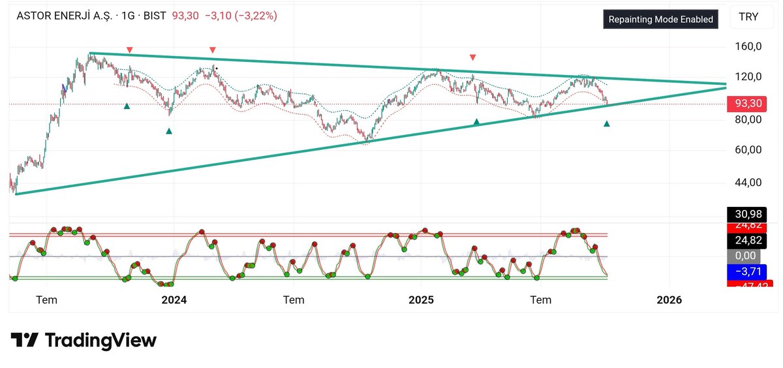The image size is (783, 368).
Task: Click the 160,0 price axis label
Action: coord(748,46)
